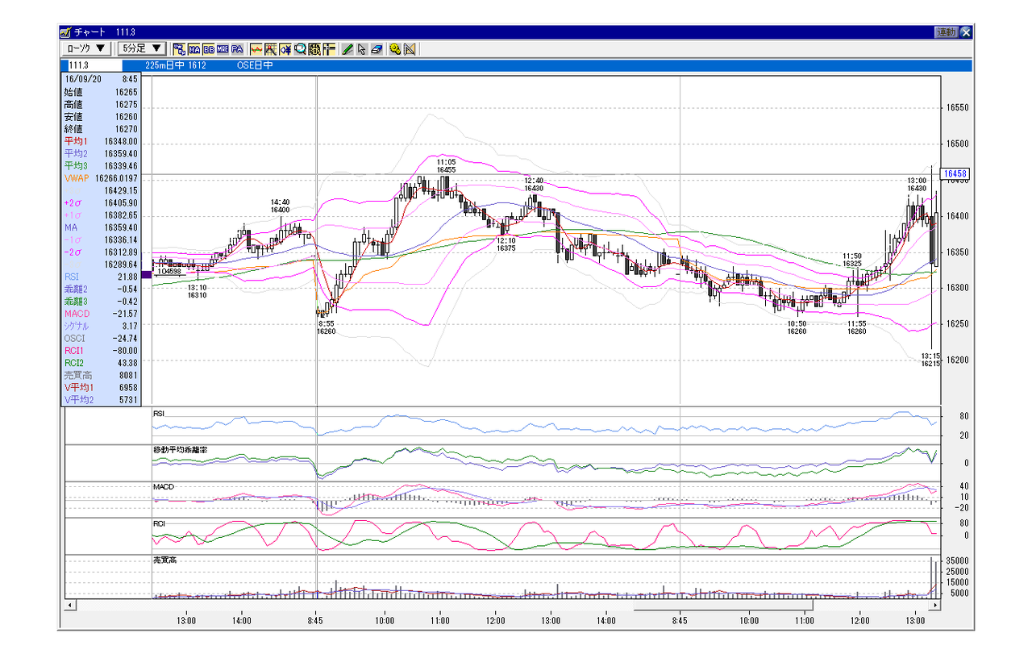Click the OSE日中 header label

[255, 65]
